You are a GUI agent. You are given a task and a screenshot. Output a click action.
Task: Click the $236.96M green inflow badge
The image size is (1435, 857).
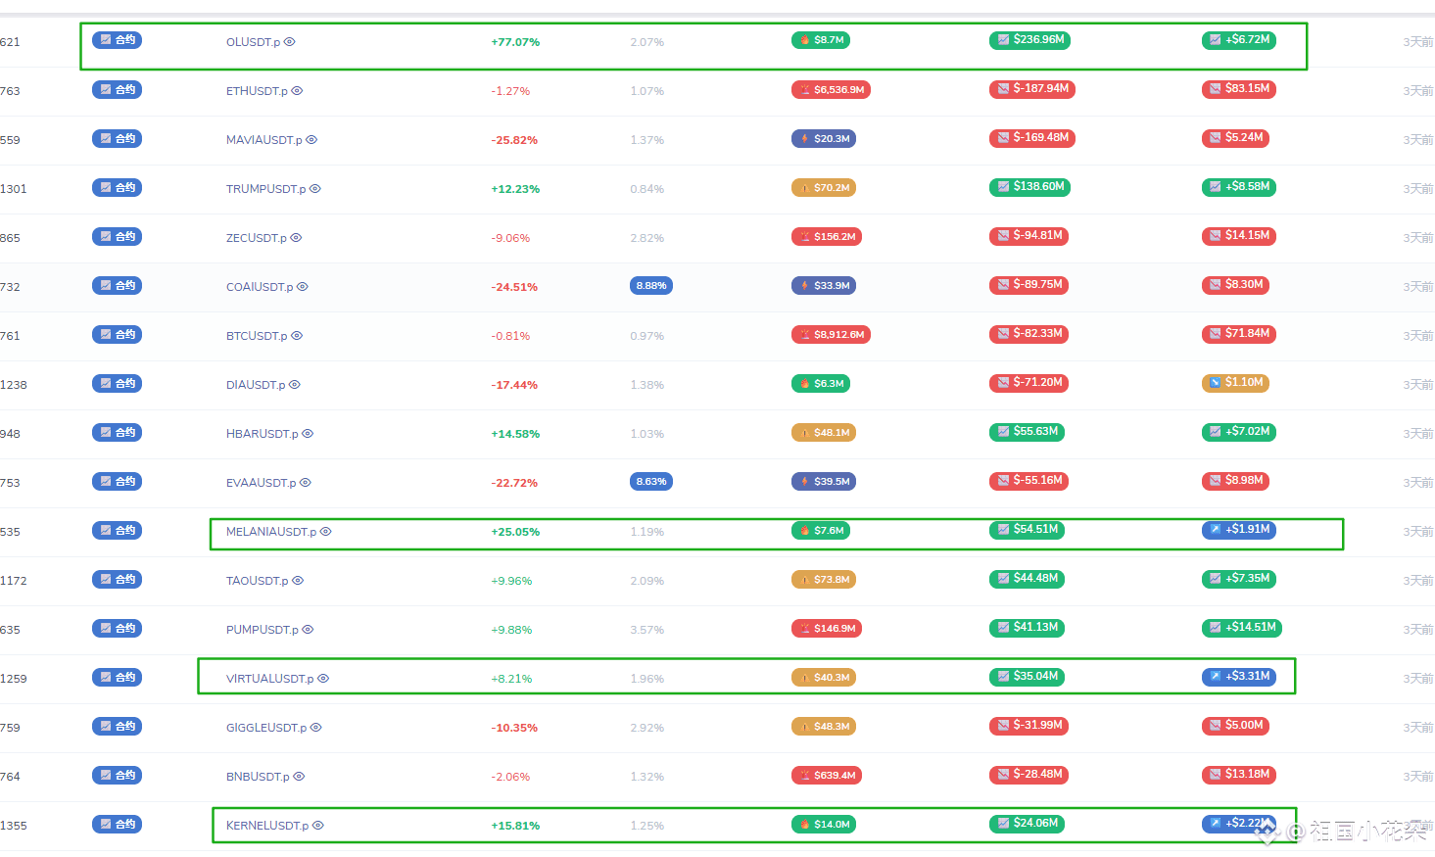point(1029,40)
